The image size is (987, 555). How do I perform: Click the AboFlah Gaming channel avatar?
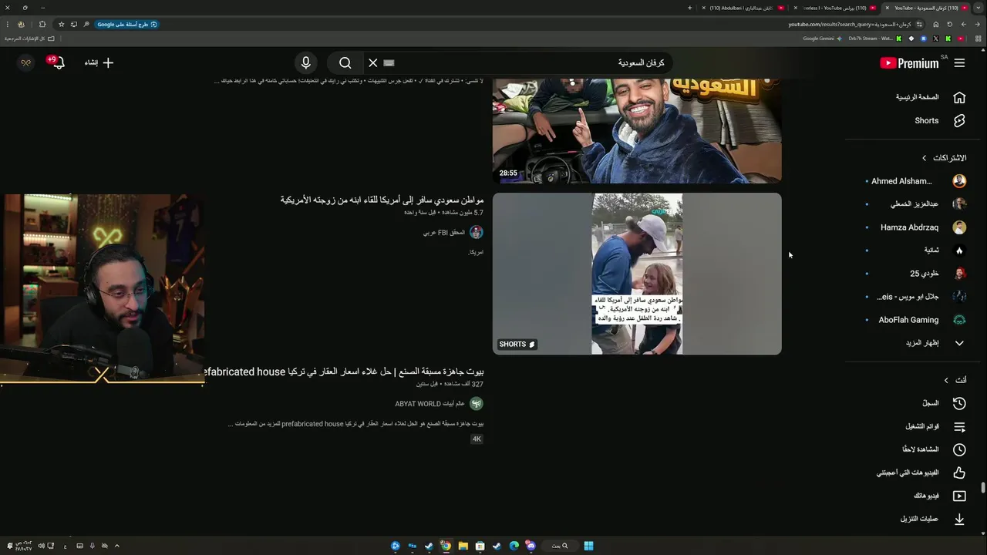coord(959,320)
